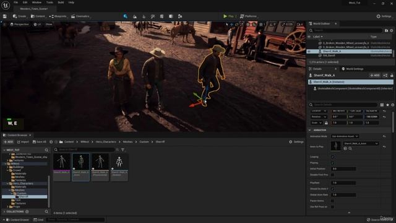Activate the Select mode icon in toolbar

[125, 16]
